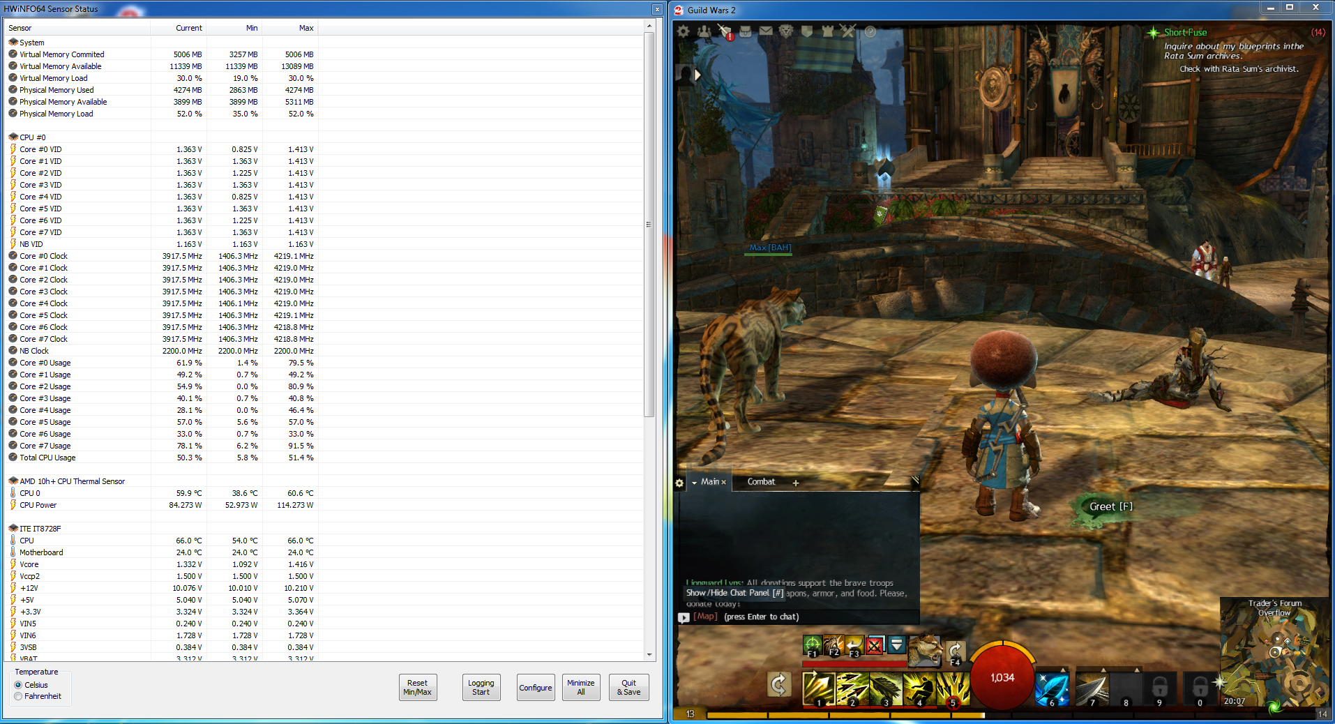Click the HWiNFO sensor list scrollbar
1335x724 pixels.
click(649, 225)
